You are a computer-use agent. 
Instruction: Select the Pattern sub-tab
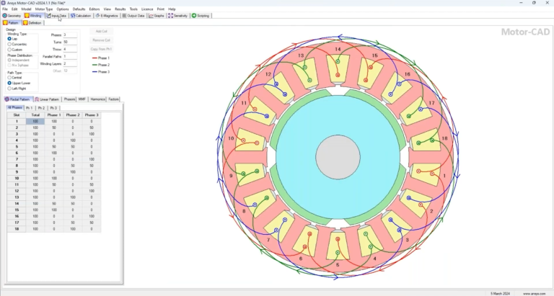pos(12,22)
